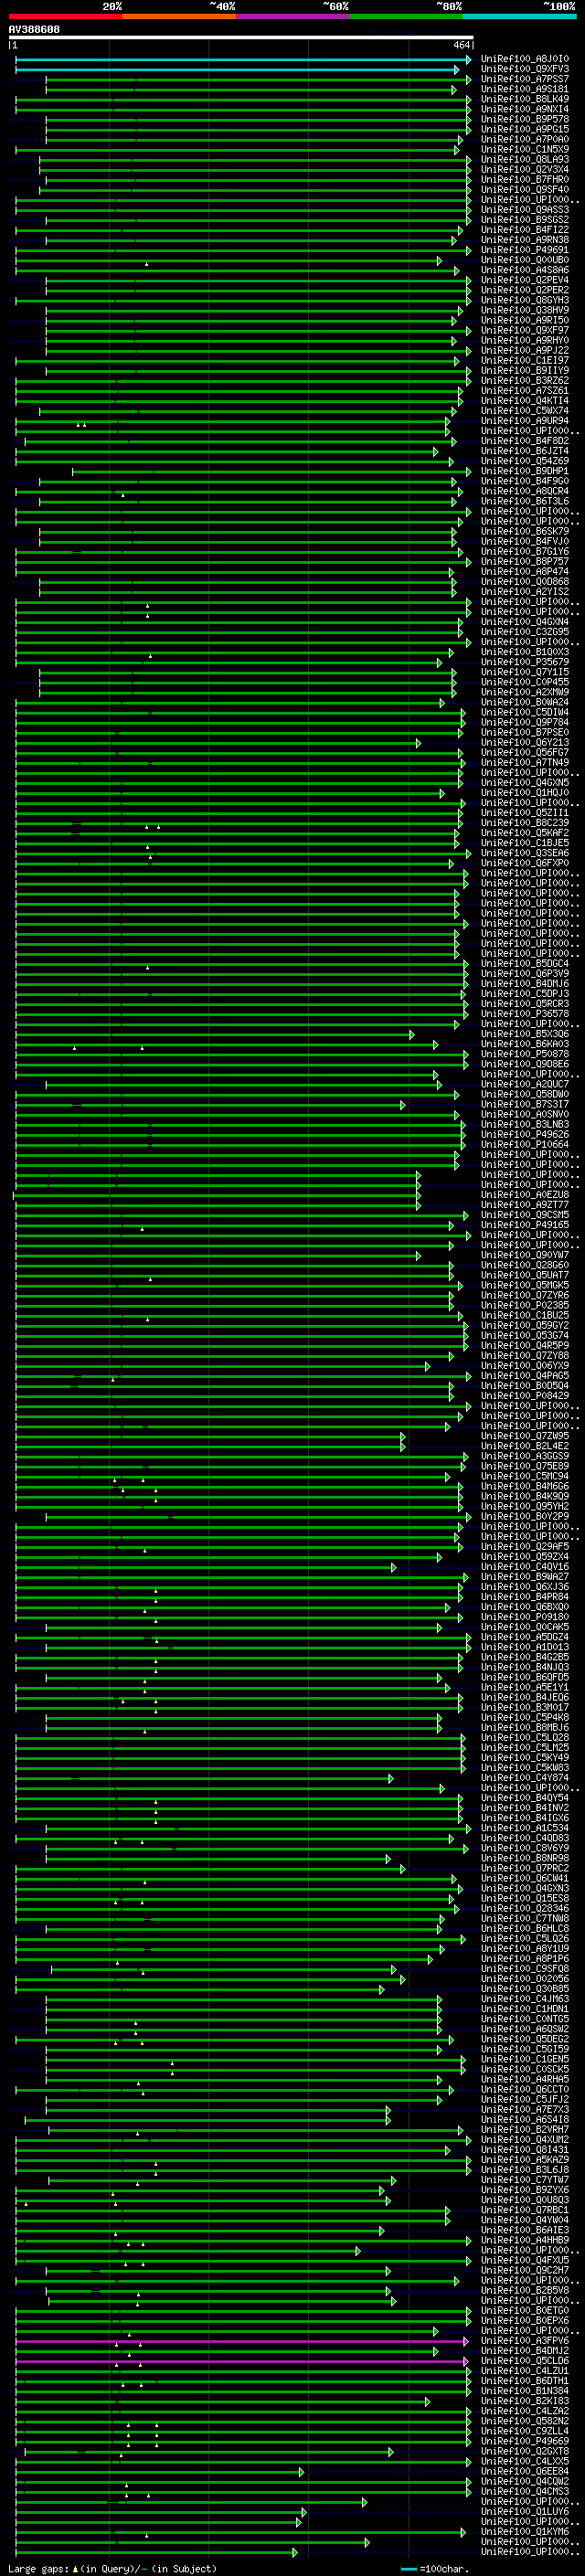This screenshot has width=585, height=2576.
Task: Select hit label UniRef100_Q6Y213
Action: click(525, 743)
